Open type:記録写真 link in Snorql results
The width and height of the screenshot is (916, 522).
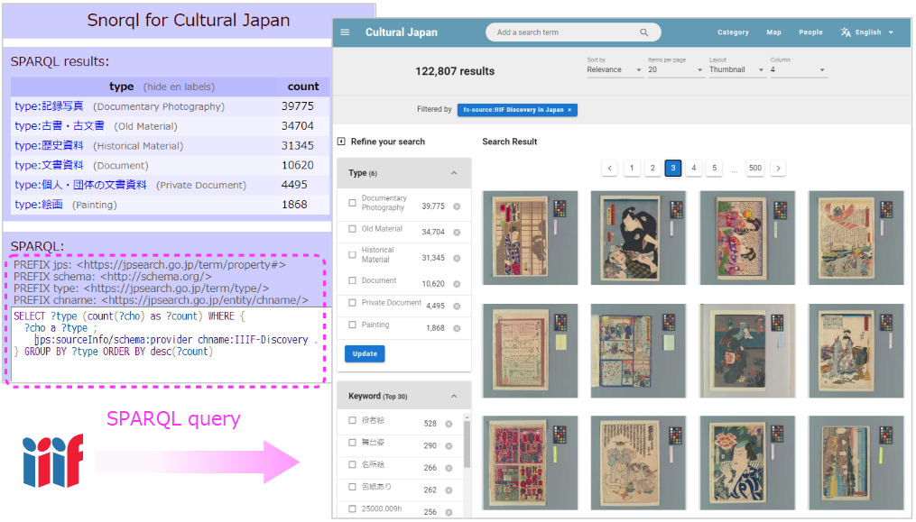49,106
